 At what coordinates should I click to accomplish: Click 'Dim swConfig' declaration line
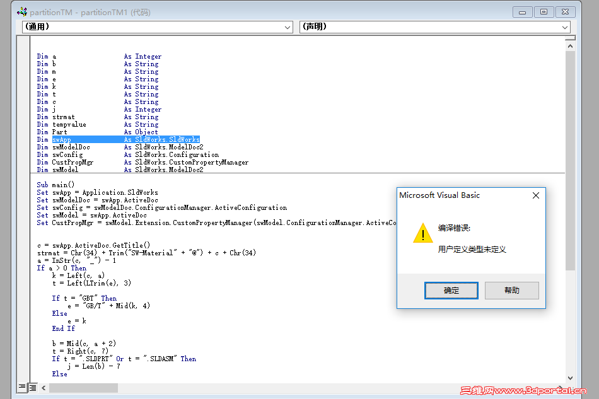click(128, 154)
